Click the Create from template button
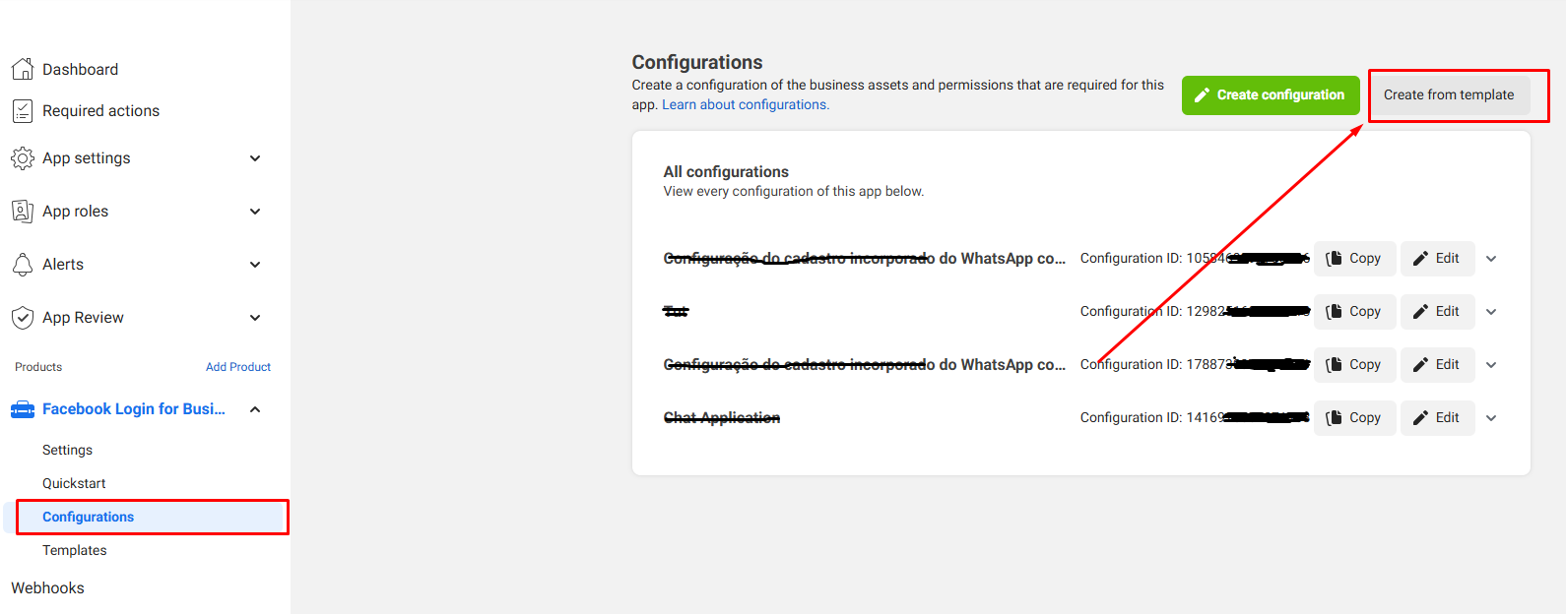 tap(1448, 95)
